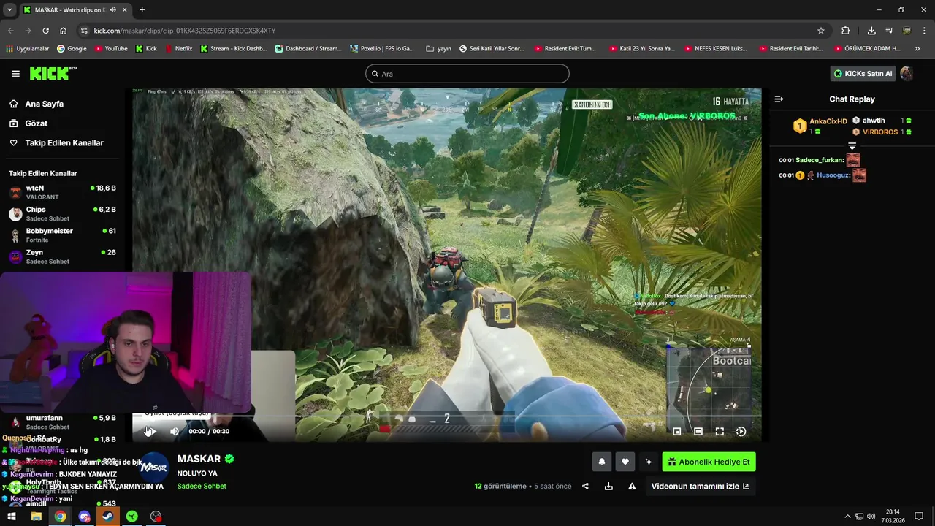Click AnkaCixHD in the gifter leaderboard
Image resolution: width=935 pixels, height=526 pixels.
(828, 121)
